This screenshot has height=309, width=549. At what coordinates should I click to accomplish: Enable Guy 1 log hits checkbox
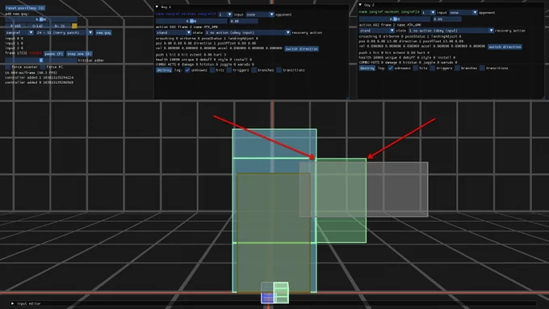click(x=212, y=70)
